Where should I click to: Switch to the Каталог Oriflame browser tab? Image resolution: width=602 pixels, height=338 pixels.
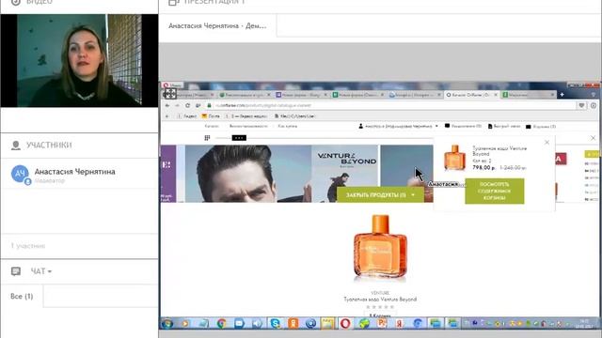(471, 95)
